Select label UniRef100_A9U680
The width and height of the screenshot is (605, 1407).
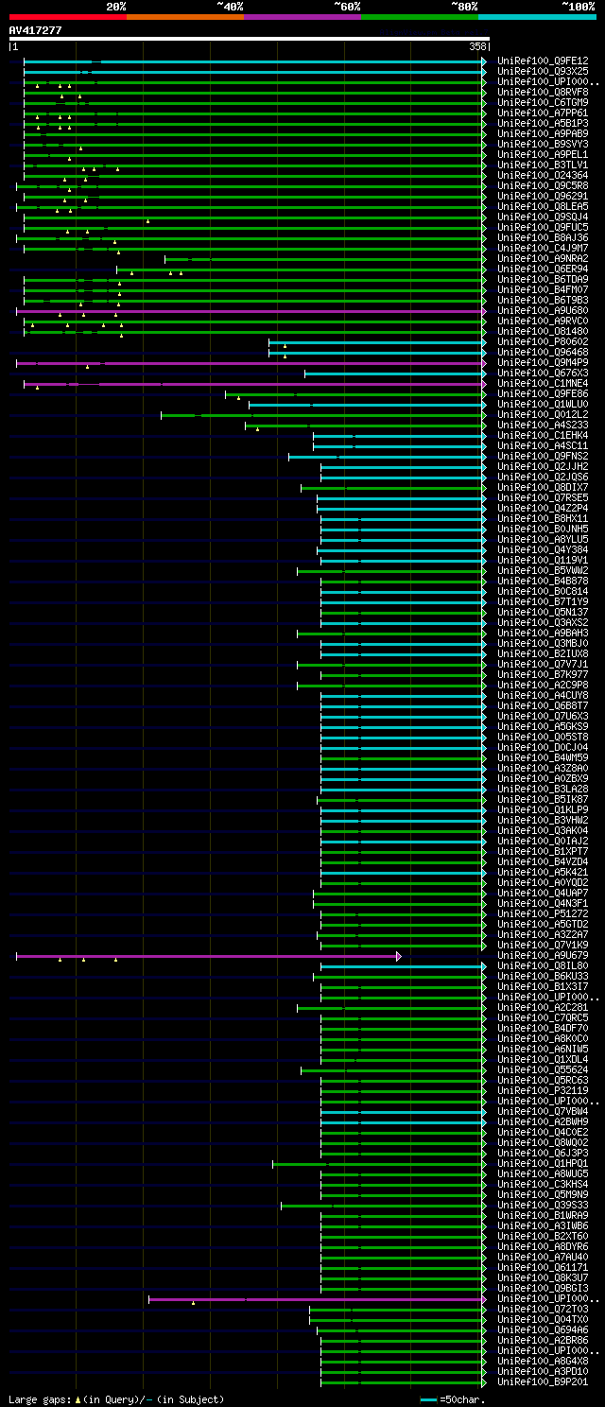click(x=543, y=310)
